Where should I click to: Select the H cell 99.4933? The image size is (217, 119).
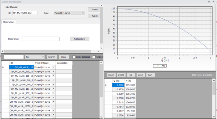coord(130,111)
